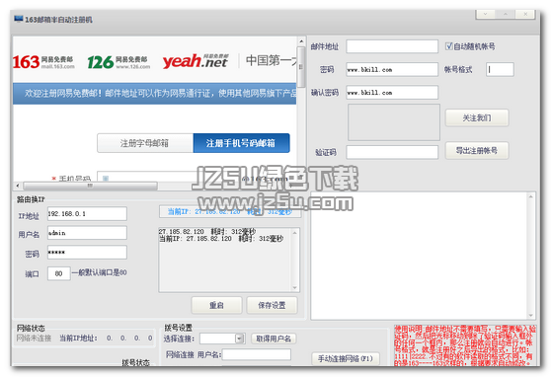This screenshot has height=377, width=551.
Task: Click the 用户名 field with admin
Action: [87, 233]
